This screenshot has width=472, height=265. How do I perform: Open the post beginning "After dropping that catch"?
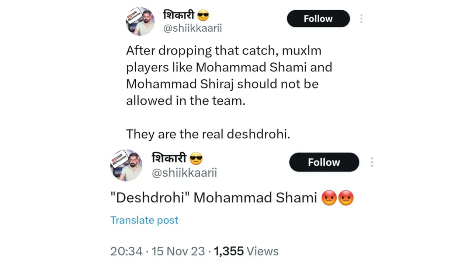coord(229,75)
